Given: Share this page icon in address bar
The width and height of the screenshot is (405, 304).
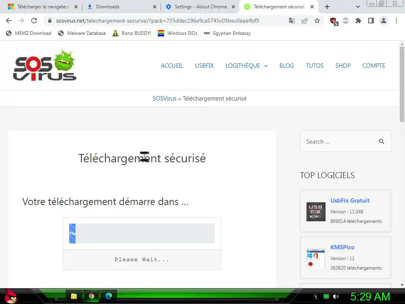Looking at the screenshot, I should [305, 21].
